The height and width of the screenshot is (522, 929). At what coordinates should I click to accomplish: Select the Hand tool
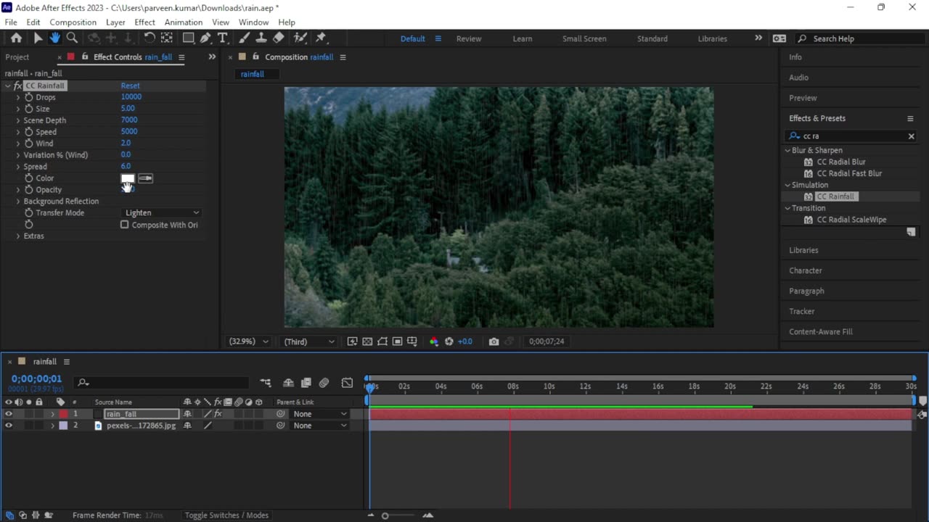[55, 38]
